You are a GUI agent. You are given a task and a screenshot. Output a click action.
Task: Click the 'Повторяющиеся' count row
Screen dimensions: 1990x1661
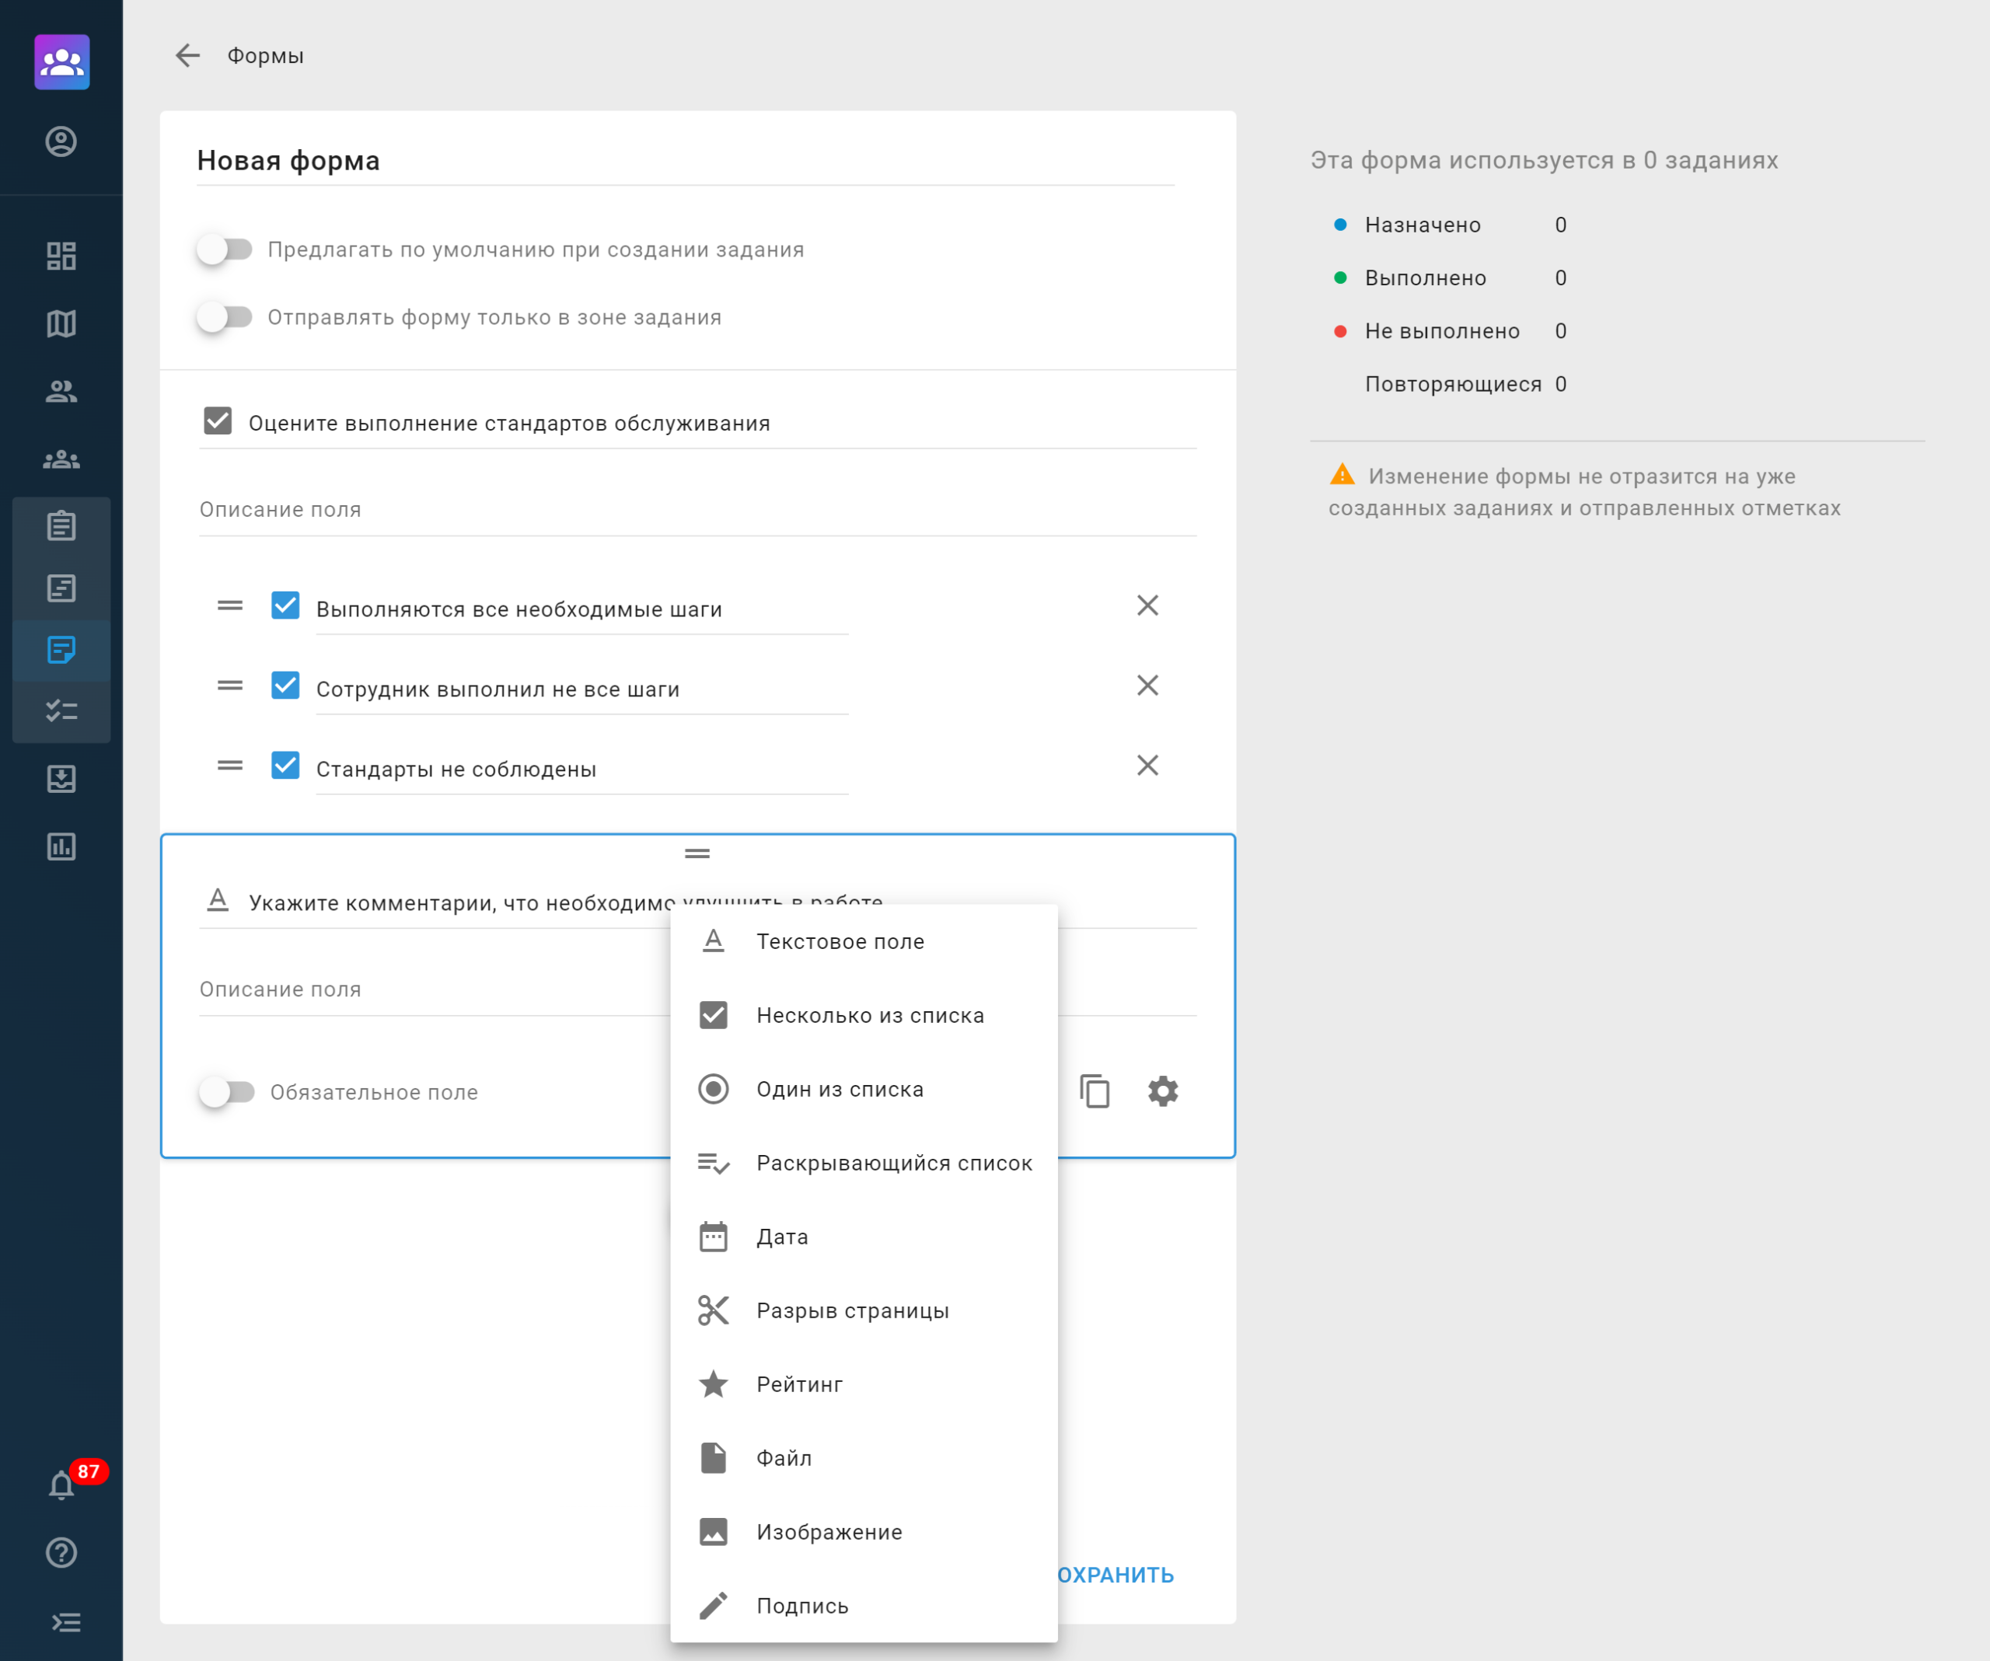click(x=1465, y=384)
